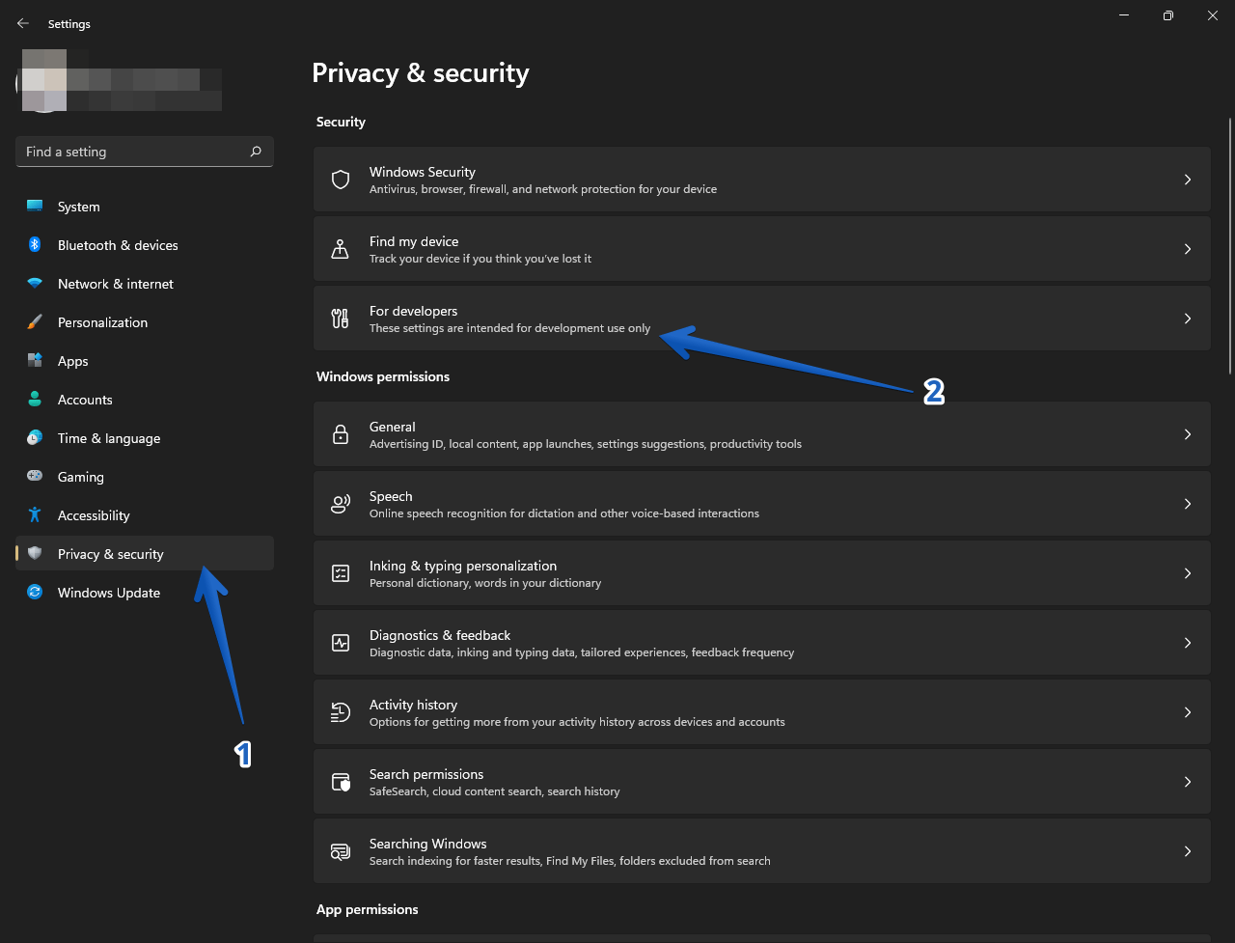Open Windows Security title link
This screenshot has height=943, width=1235.
[423, 172]
